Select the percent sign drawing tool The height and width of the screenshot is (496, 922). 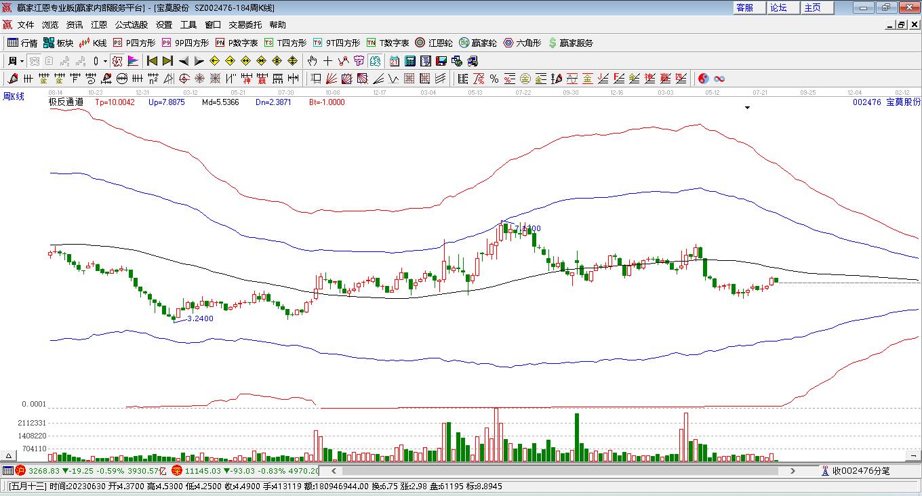pos(494,79)
